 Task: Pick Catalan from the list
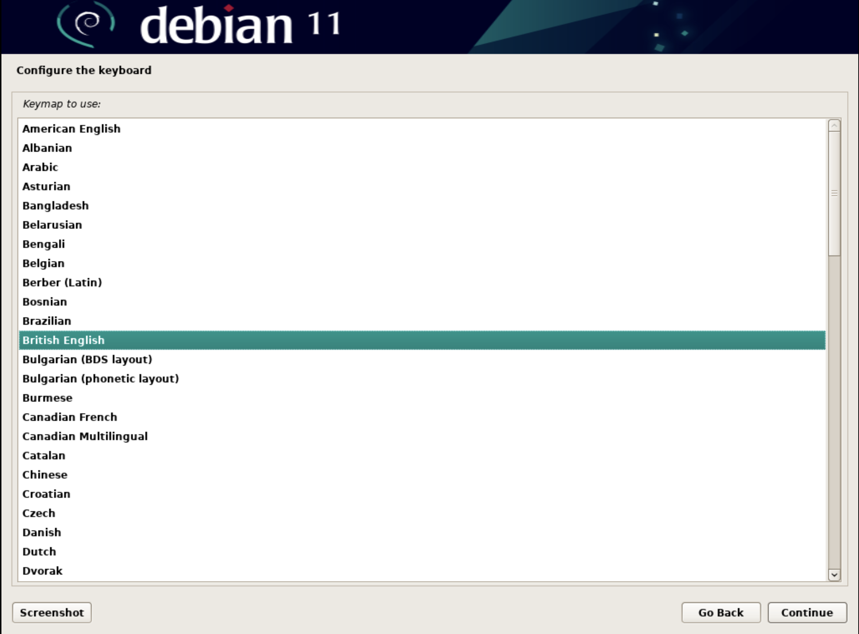tap(422, 455)
